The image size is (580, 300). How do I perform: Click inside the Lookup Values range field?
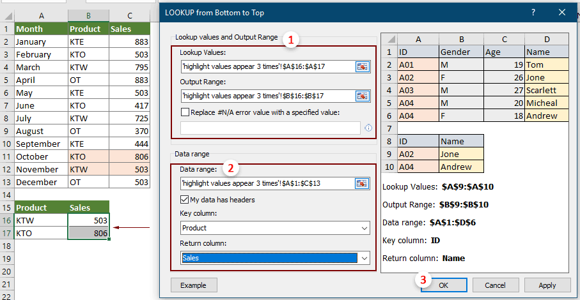pyautogui.click(x=267, y=66)
